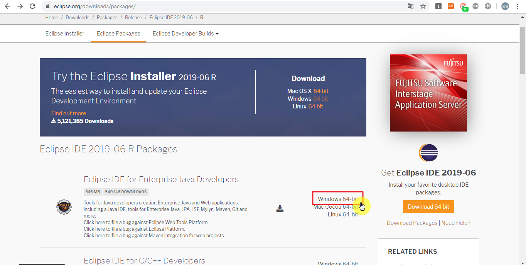
Task: Go to Packages breadcrumb
Action: (x=107, y=18)
